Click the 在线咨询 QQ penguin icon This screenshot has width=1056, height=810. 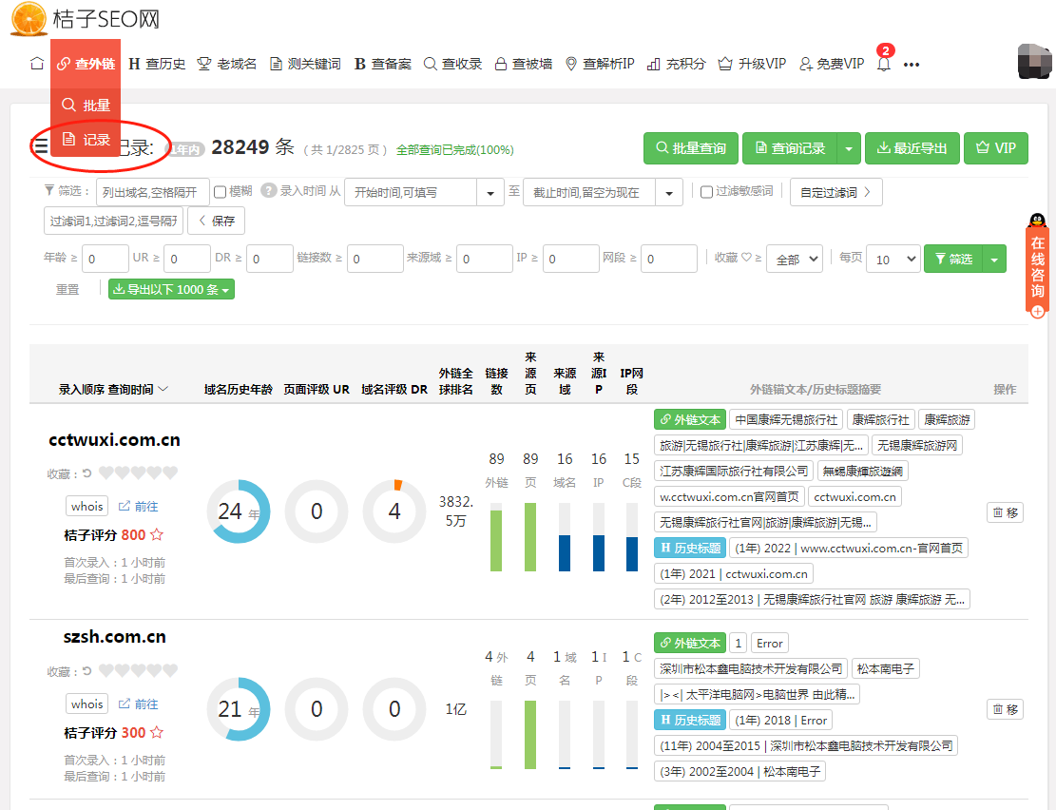pos(1037,223)
